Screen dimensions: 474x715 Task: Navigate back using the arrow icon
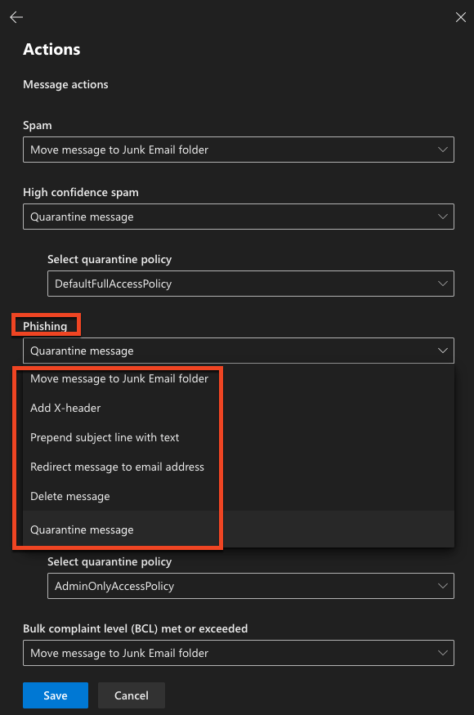point(16,16)
